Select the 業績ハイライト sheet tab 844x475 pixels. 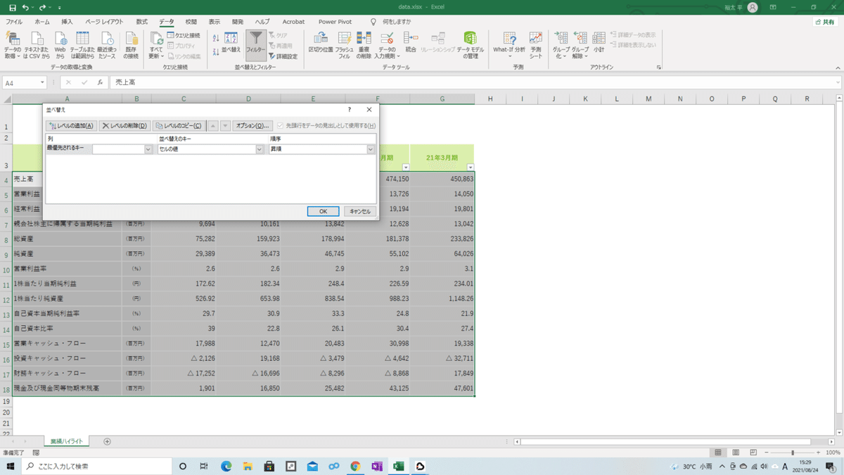click(x=67, y=441)
